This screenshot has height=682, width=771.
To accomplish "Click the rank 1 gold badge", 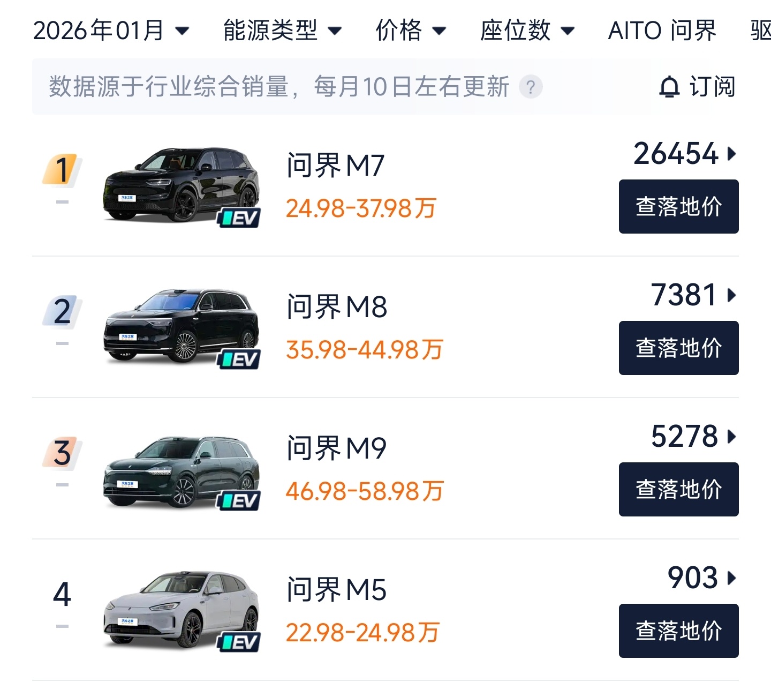I will pos(62,169).
